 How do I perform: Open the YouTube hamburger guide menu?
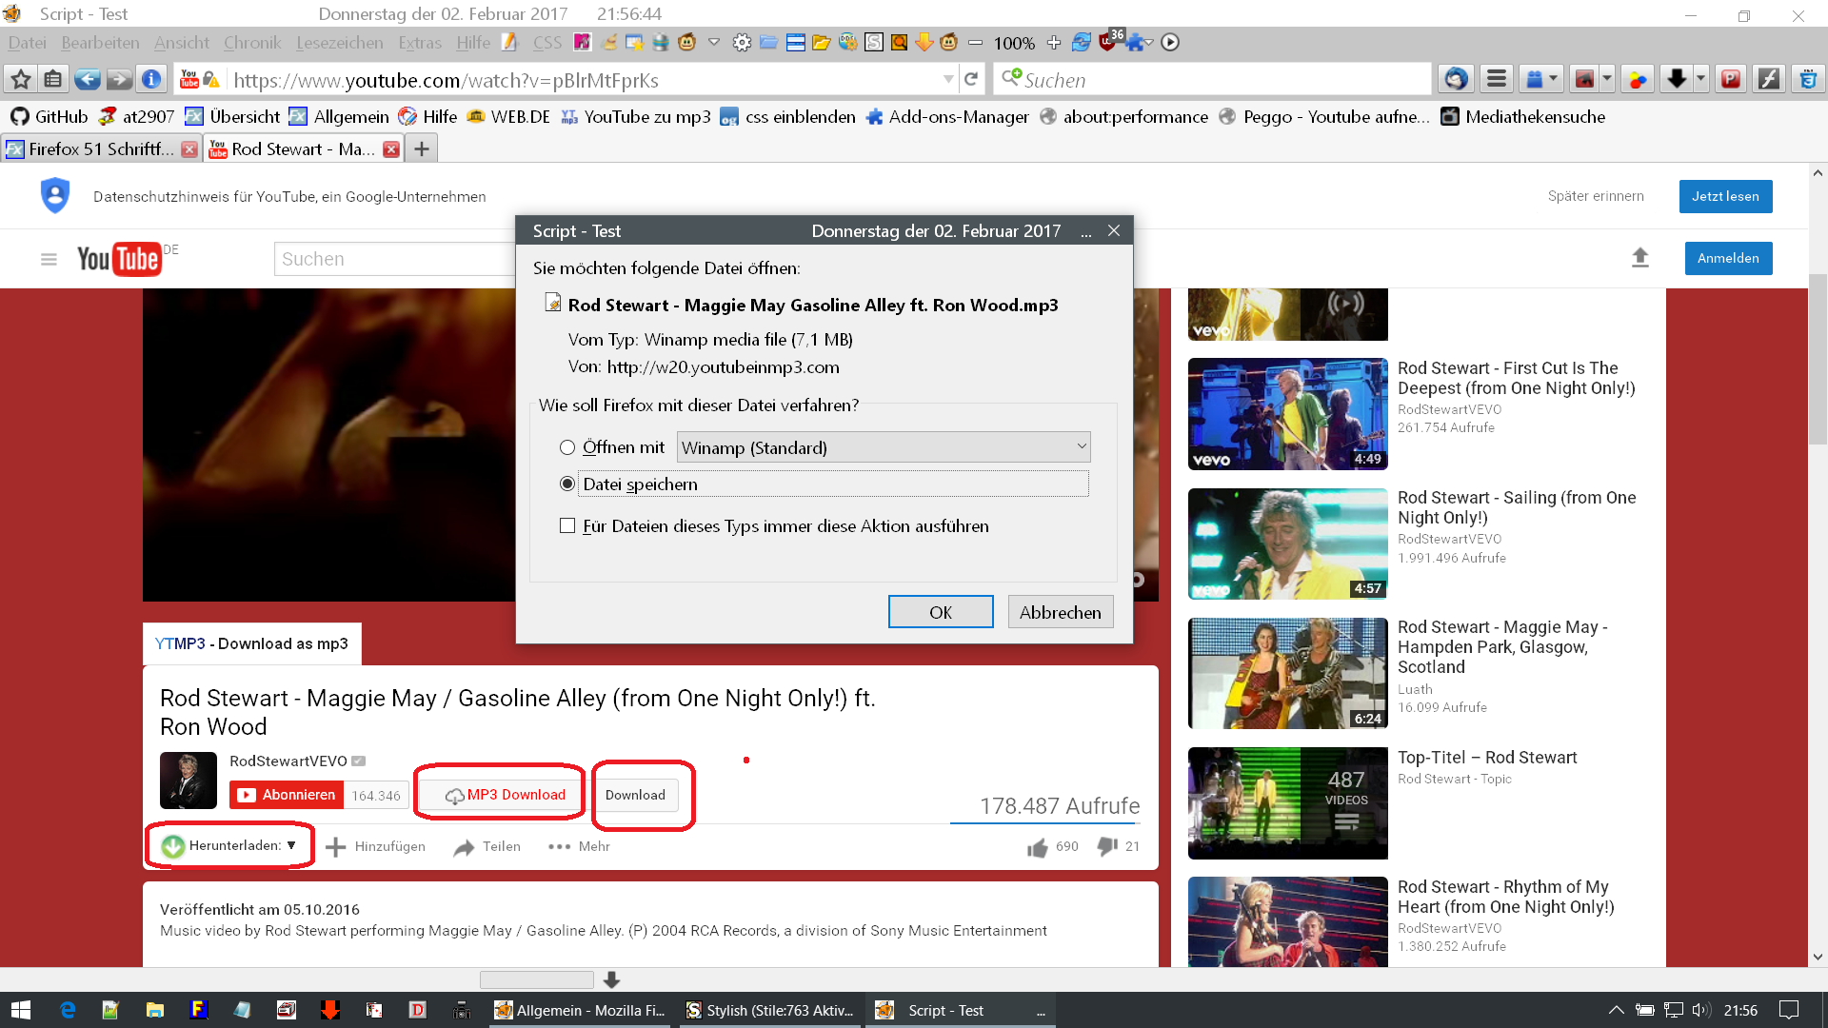49,259
